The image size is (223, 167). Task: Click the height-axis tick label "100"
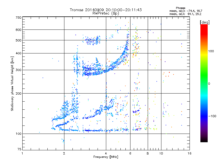[x=18, y=134]
